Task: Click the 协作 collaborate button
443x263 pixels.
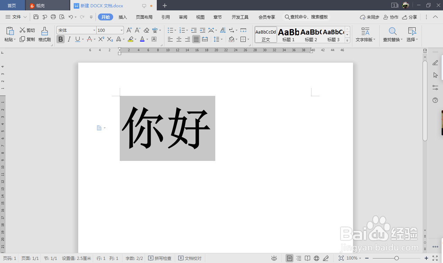Action: pyautogui.click(x=391, y=17)
